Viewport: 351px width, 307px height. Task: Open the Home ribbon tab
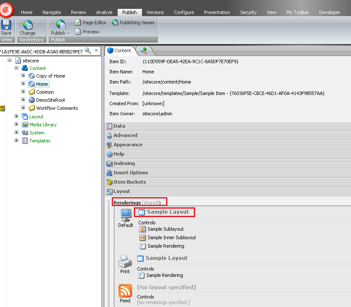[27, 12]
